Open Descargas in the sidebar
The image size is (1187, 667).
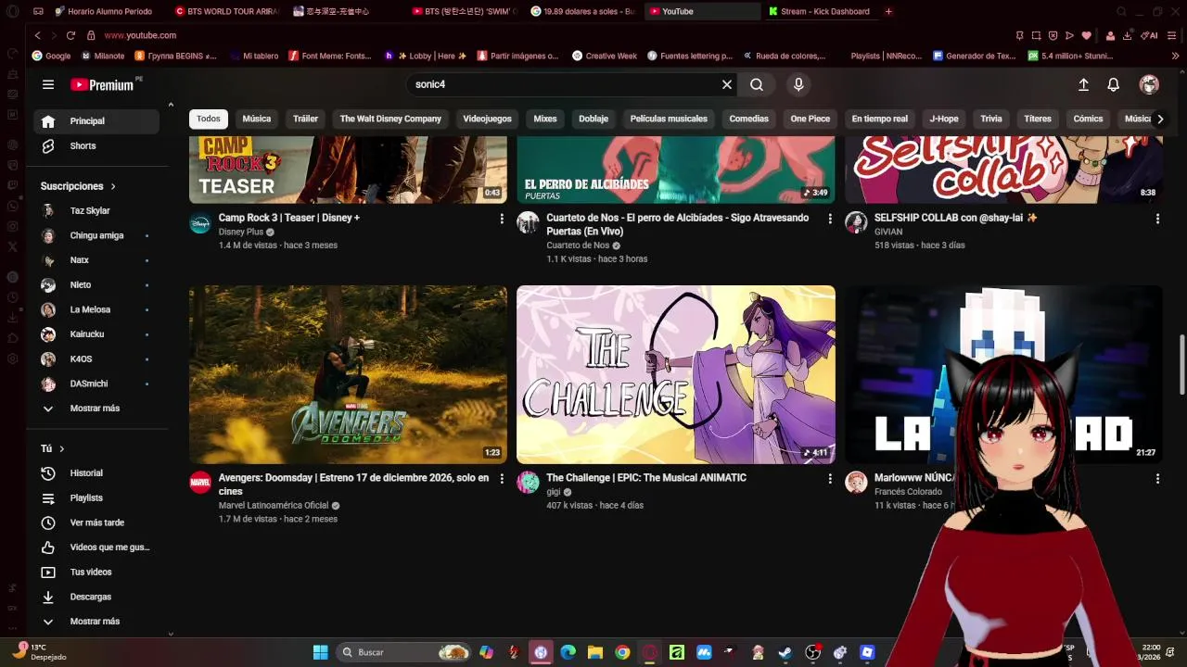pos(96,597)
